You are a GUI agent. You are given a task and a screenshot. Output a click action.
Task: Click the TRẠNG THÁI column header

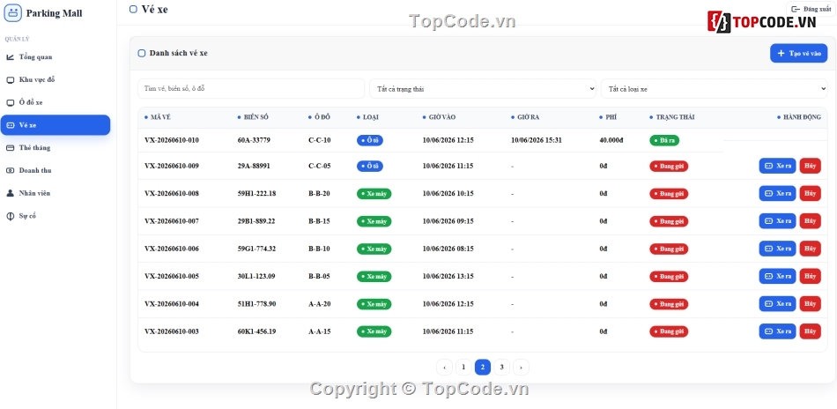[672, 117]
